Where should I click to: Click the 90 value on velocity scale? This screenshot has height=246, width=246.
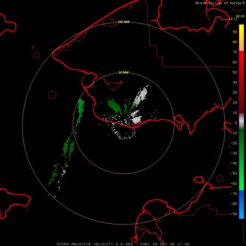coord(235,32)
